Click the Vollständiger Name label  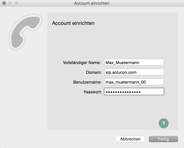[82, 62]
